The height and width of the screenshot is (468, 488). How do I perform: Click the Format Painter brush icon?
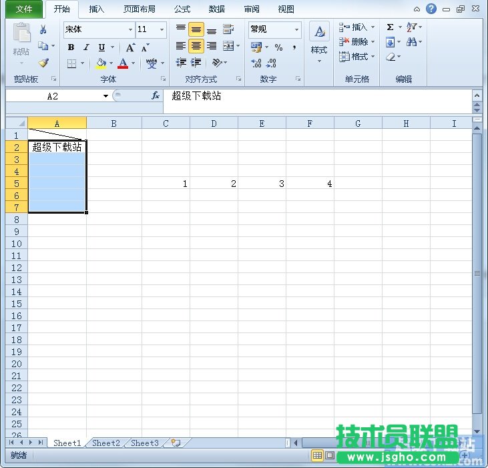click(43, 63)
